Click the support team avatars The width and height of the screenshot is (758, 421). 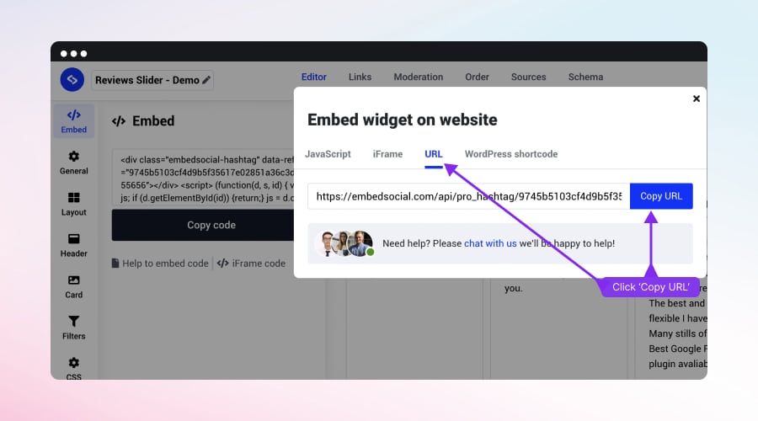(345, 243)
